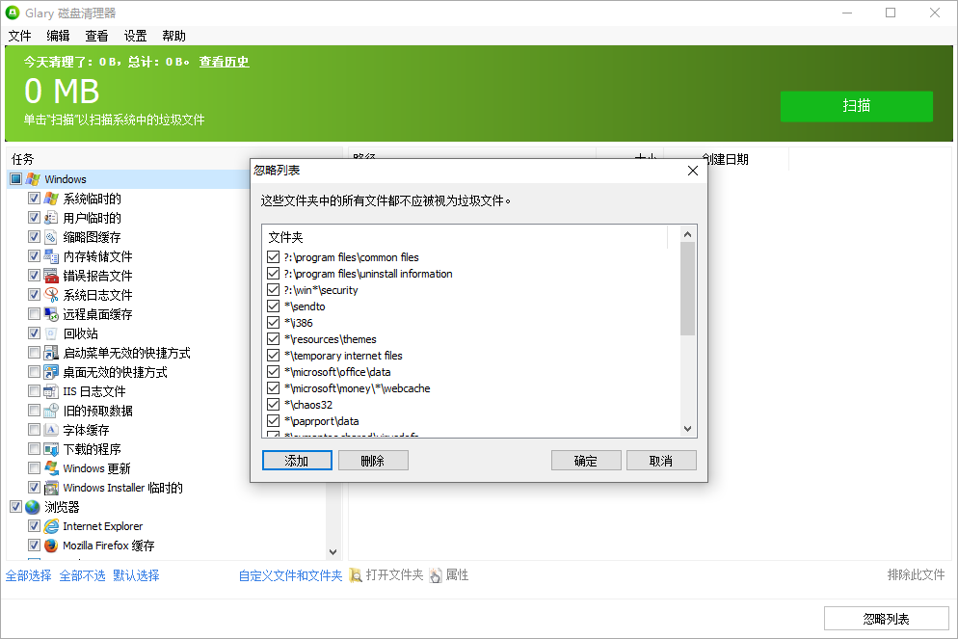Viewport: 958px width, 639px height.
Task: Click the 浏览器 globe icon
Action: (32, 506)
